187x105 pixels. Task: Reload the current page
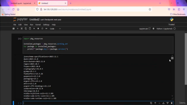pyautogui.click(x=13, y=9)
